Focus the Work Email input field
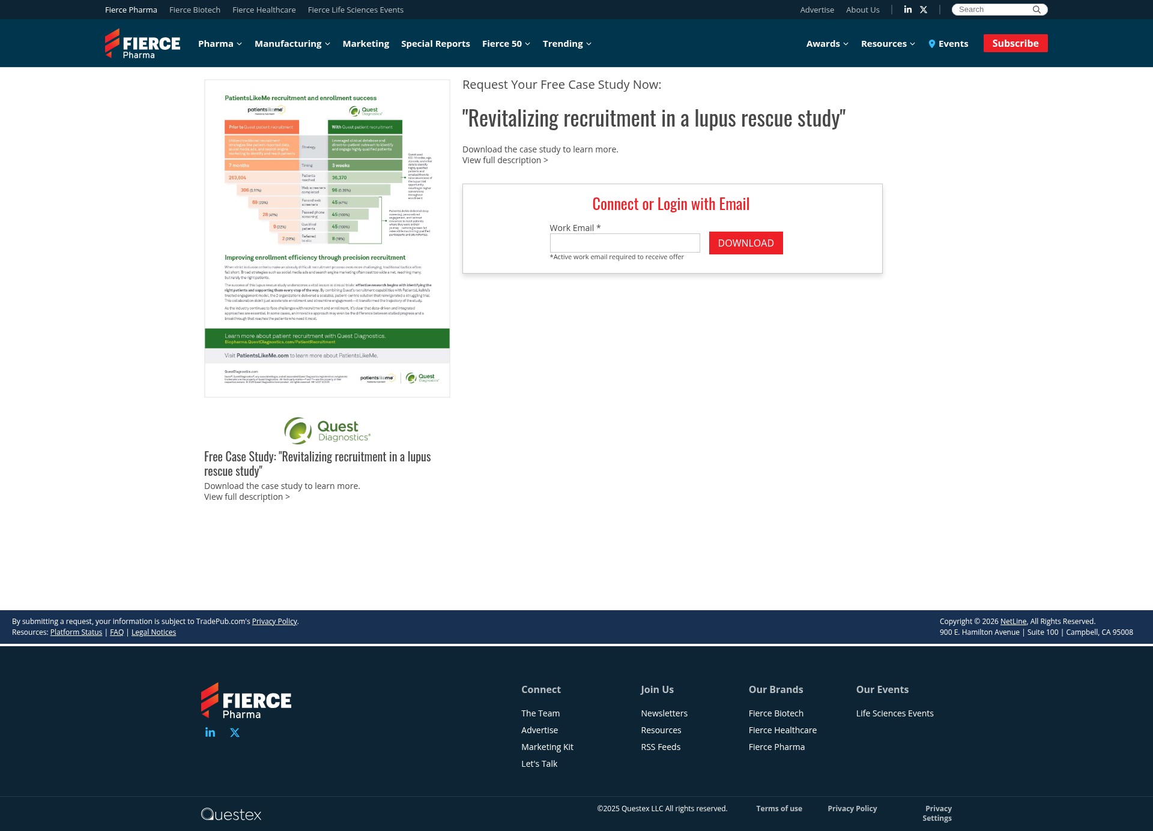The image size is (1153, 831). pyautogui.click(x=625, y=243)
